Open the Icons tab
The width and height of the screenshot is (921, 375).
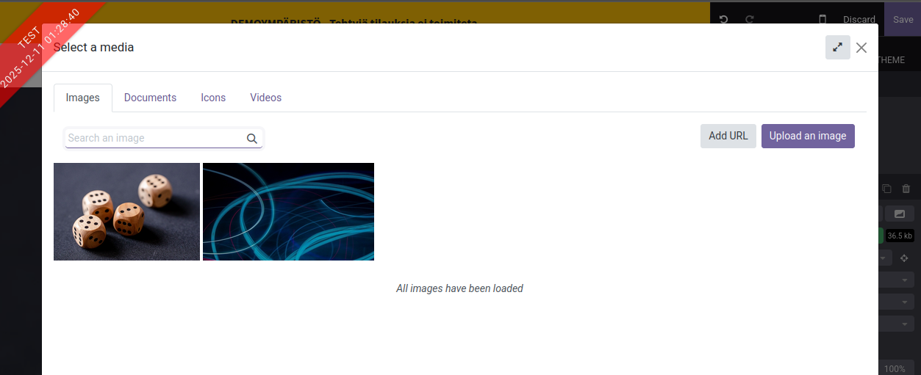click(213, 98)
